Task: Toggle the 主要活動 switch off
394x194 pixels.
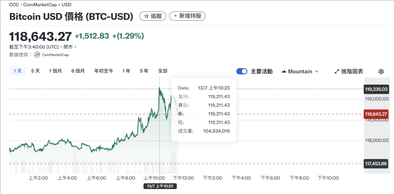Action: click(x=242, y=71)
